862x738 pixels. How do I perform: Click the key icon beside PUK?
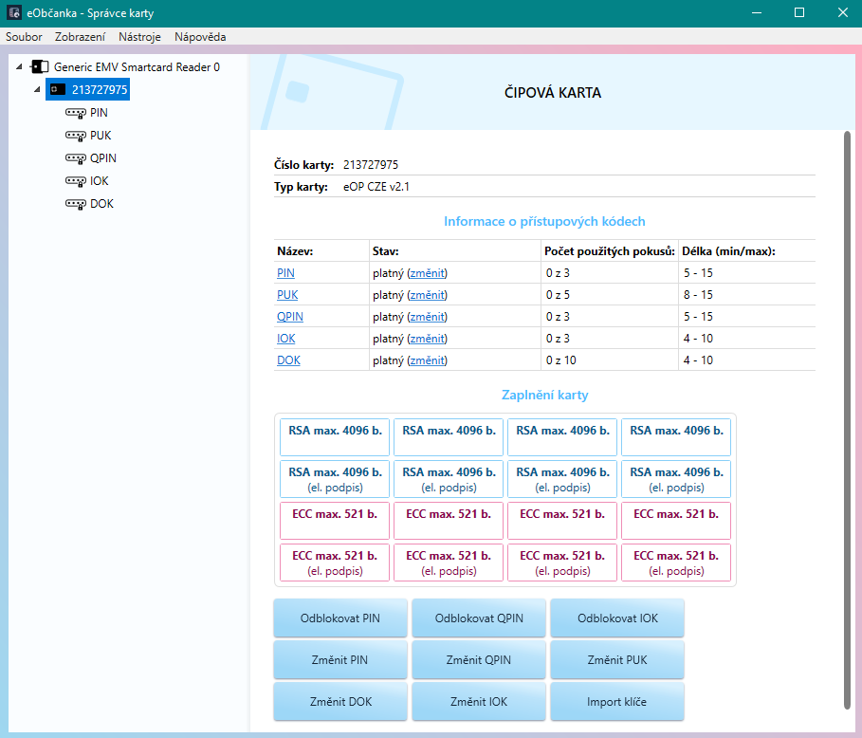tap(75, 136)
